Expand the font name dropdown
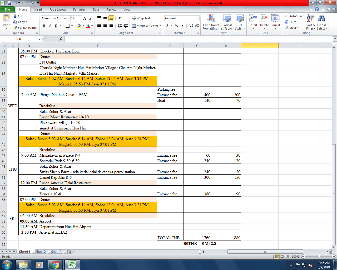This screenshot has width=337, height=270. click(69, 18)
